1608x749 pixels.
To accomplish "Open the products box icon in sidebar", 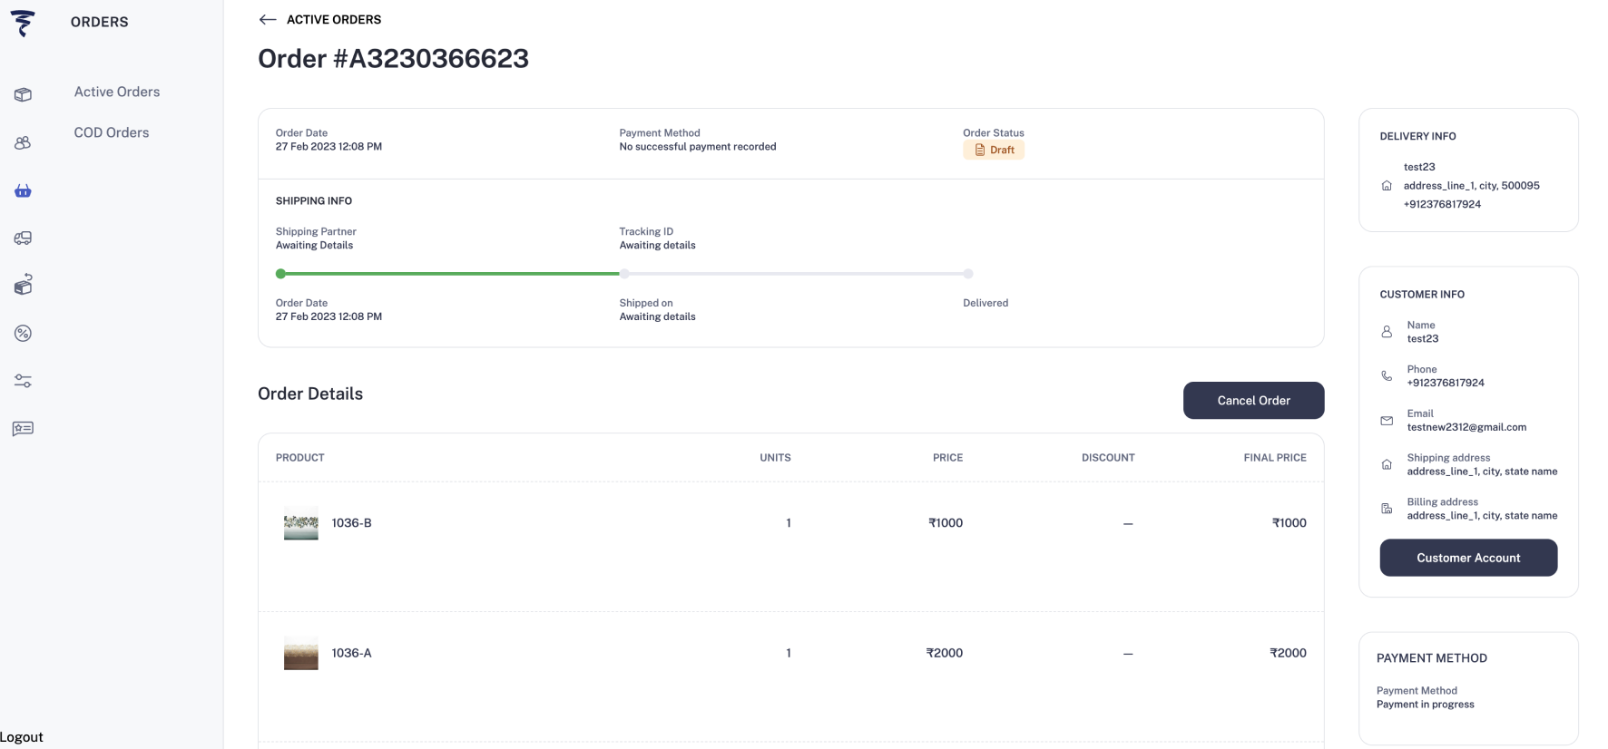I will (23, 94).
